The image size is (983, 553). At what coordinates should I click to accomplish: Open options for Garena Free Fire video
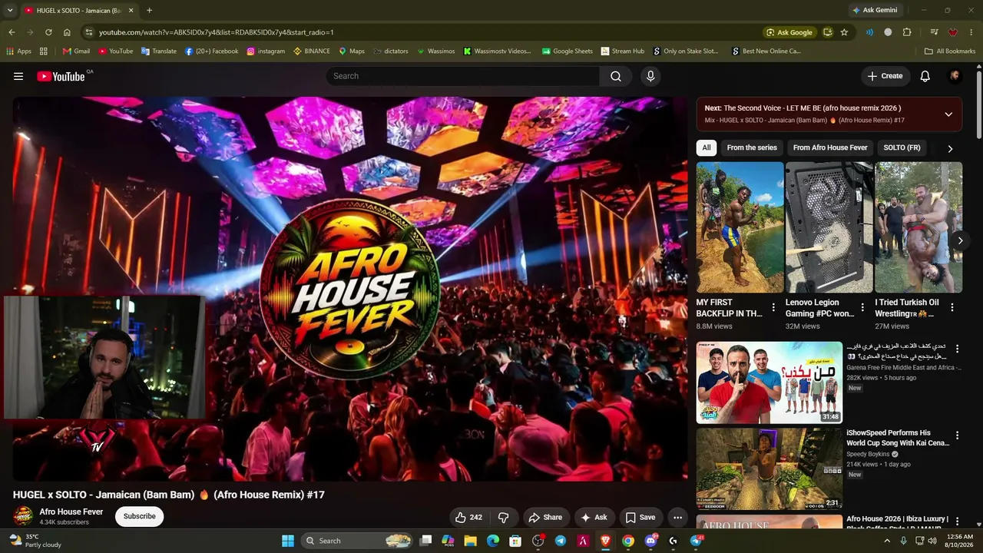(x=957, y=349)
